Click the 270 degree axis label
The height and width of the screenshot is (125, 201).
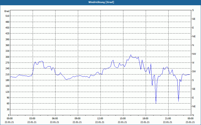(8, 63)
